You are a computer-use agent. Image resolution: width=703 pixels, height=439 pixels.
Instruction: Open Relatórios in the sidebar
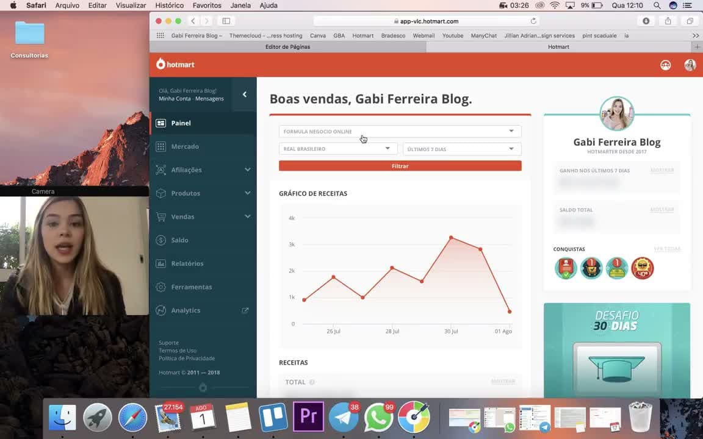[x=187, y=263]
